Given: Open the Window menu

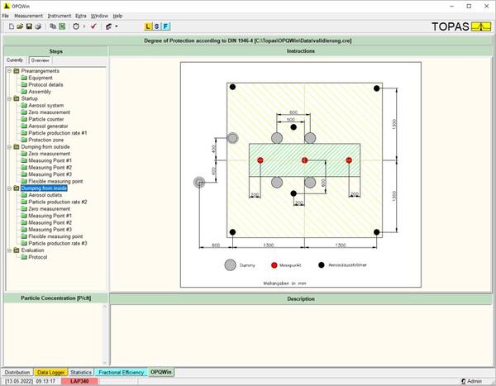Looking at the screenshot, I should pos(99,16).
